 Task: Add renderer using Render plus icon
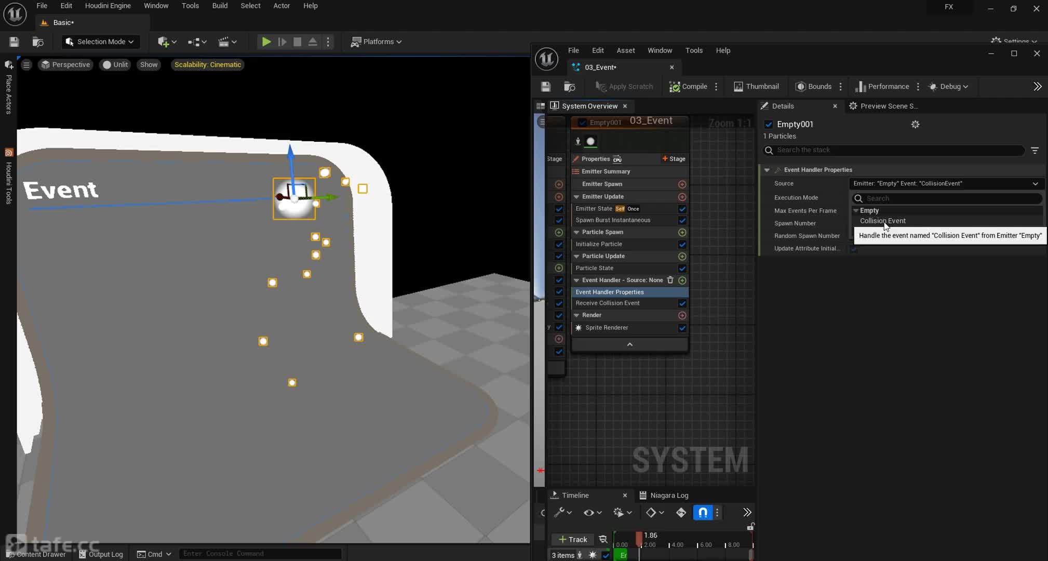682,315
